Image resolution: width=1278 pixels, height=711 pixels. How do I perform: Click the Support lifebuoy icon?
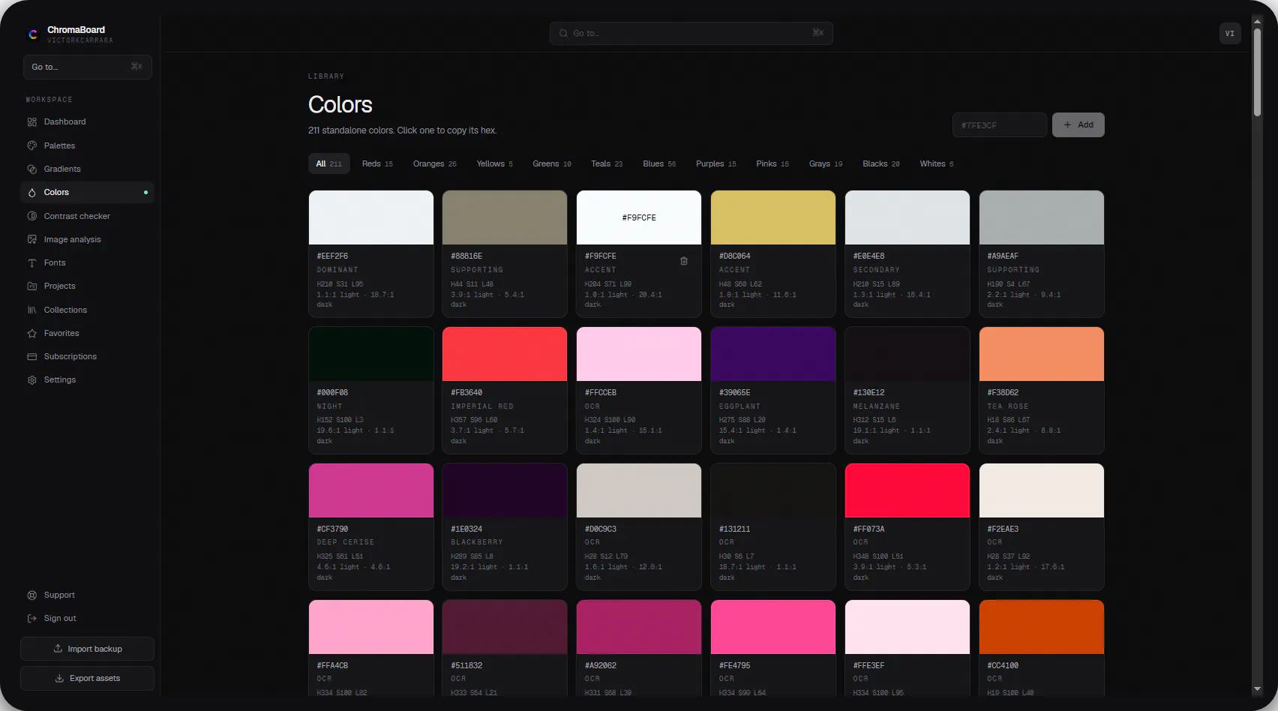pyautogui.click(x=31, y=595)
